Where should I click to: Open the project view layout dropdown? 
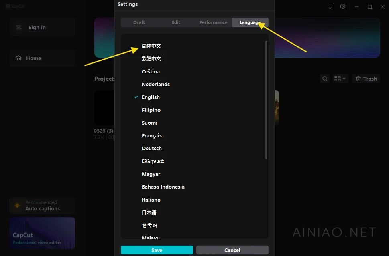pos(340,79)
